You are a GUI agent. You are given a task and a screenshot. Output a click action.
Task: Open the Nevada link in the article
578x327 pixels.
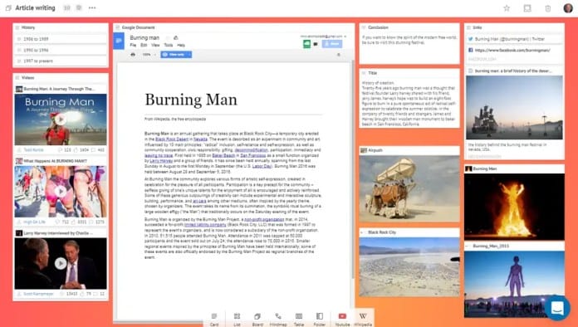click(200, 139)
